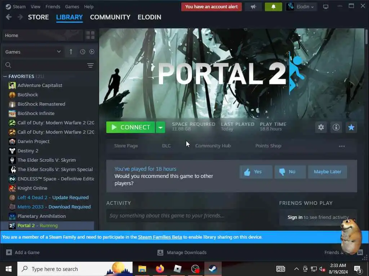Viewport: 369px width, 276px height.
Task: Open Firefox from taskbar
Action: pos(160,269)
